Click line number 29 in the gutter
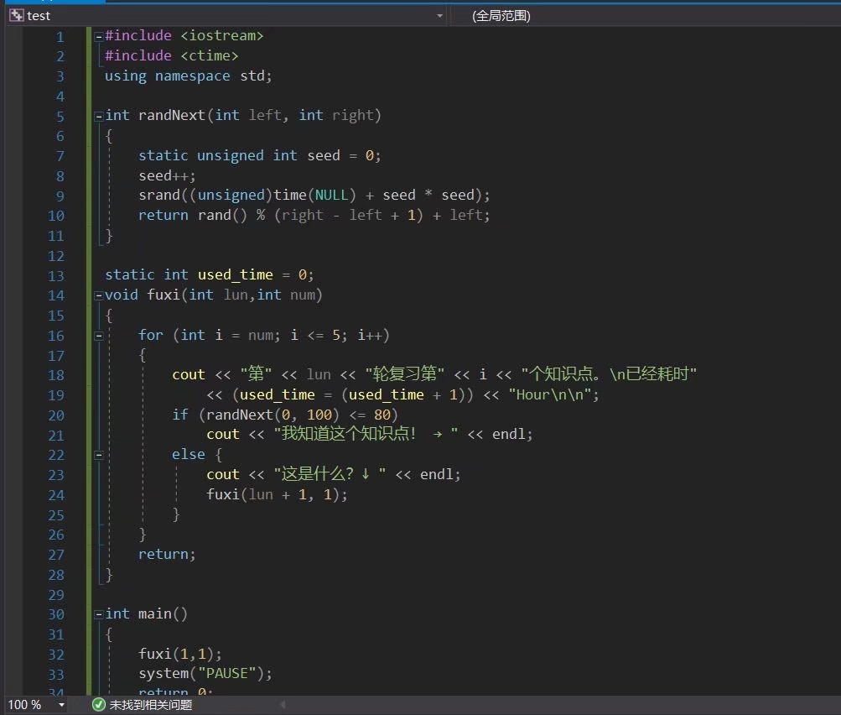841x715 pixels. pos(56,595)
